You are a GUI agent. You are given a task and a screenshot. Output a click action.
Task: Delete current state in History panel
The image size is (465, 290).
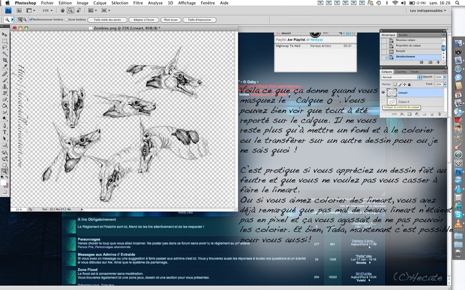coord(438,62)
